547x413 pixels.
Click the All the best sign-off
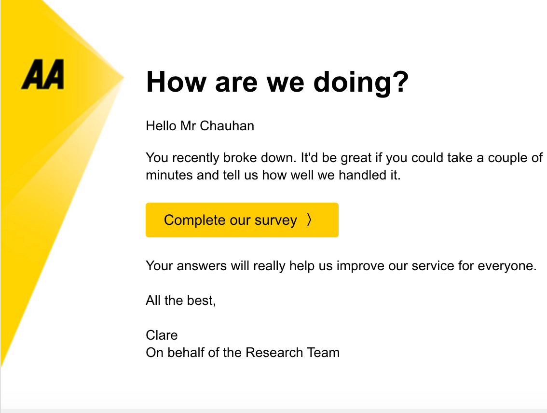(181, 301)
